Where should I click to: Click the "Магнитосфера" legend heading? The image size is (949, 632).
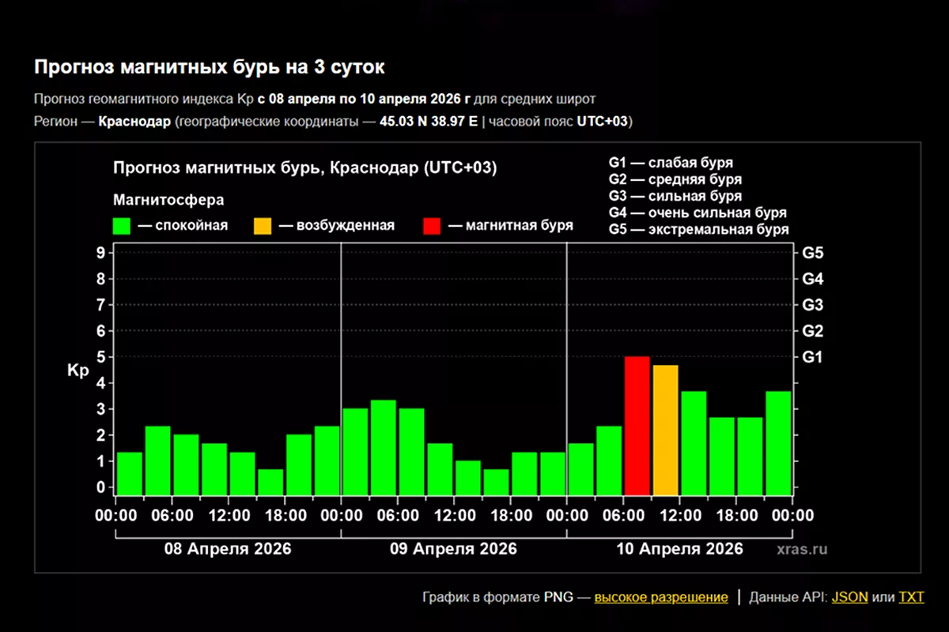168,200
